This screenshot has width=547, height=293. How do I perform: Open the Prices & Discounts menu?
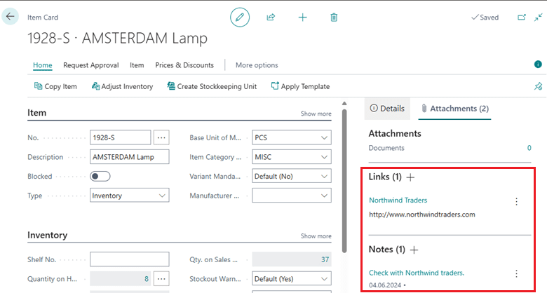coord(184,65)
